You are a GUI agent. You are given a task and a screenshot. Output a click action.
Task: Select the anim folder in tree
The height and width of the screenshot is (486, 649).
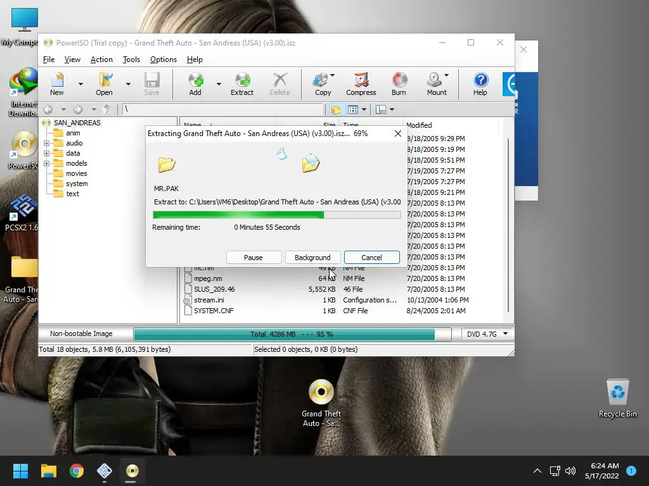(73, 133)
